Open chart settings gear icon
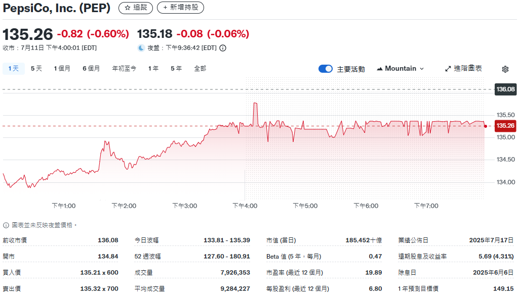 tap(505, 69)
